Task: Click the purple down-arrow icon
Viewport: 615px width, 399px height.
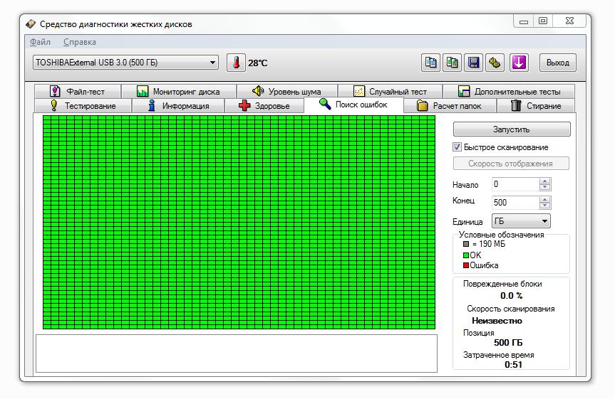Action: coord(518,63)
